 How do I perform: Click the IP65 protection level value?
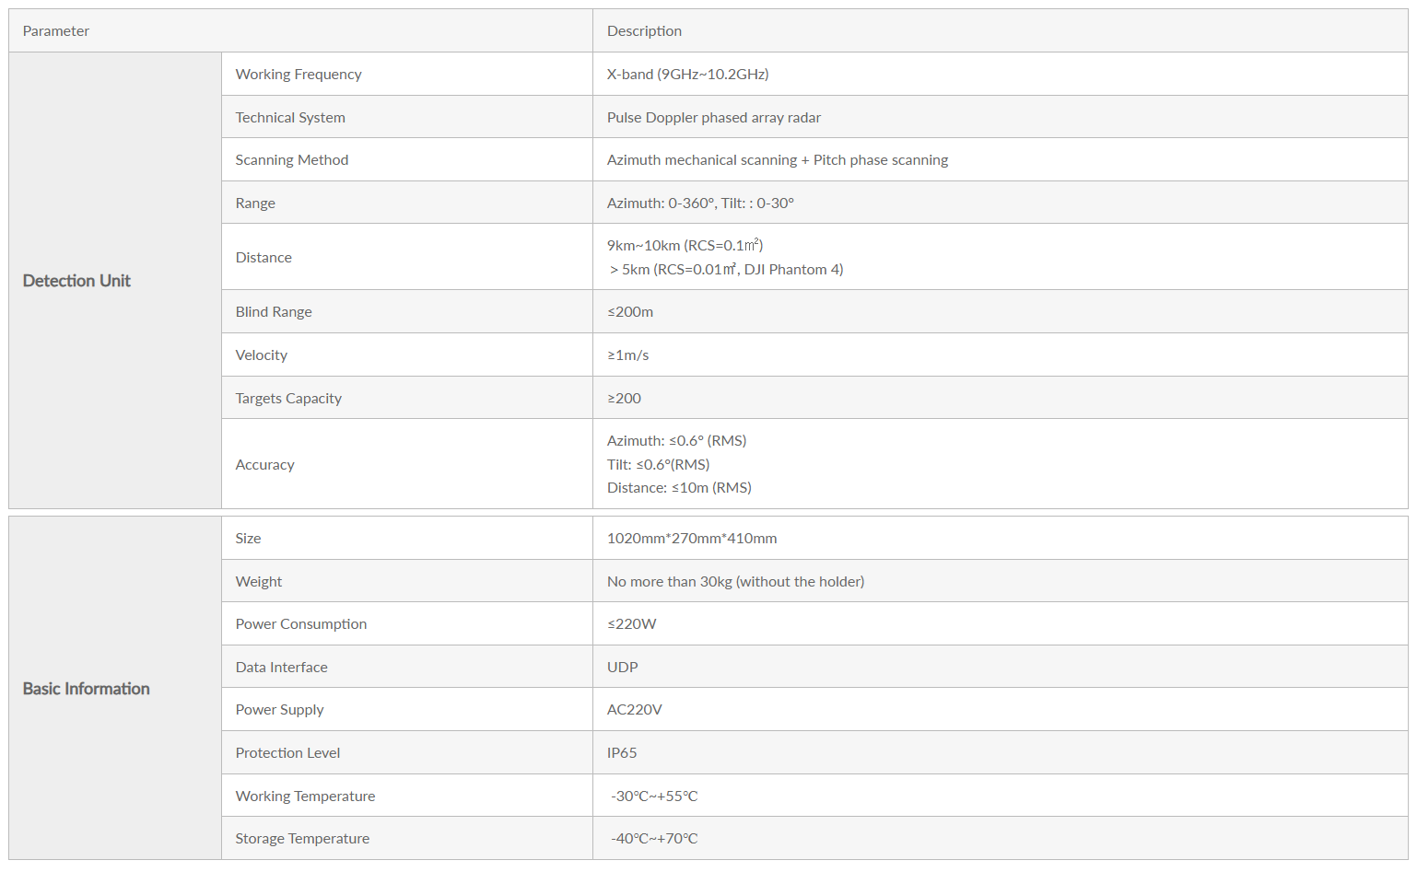click(x=622, y=752)
